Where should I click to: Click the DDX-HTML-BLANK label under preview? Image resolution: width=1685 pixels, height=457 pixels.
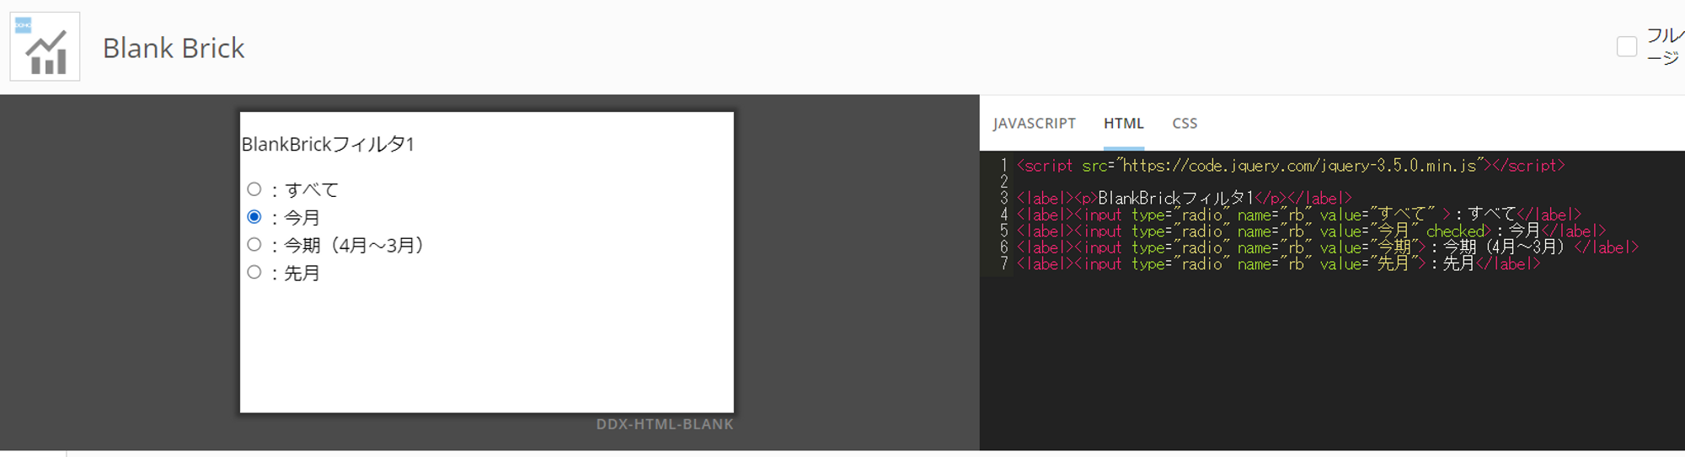(x=665, y=424)
